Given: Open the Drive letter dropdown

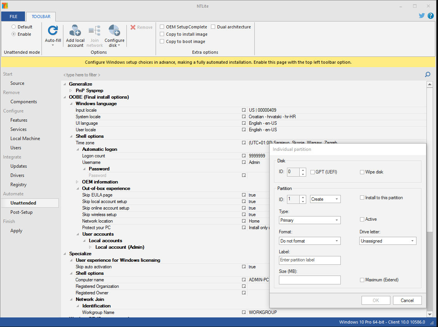Looking at the screenshot, I should (388, 241).
